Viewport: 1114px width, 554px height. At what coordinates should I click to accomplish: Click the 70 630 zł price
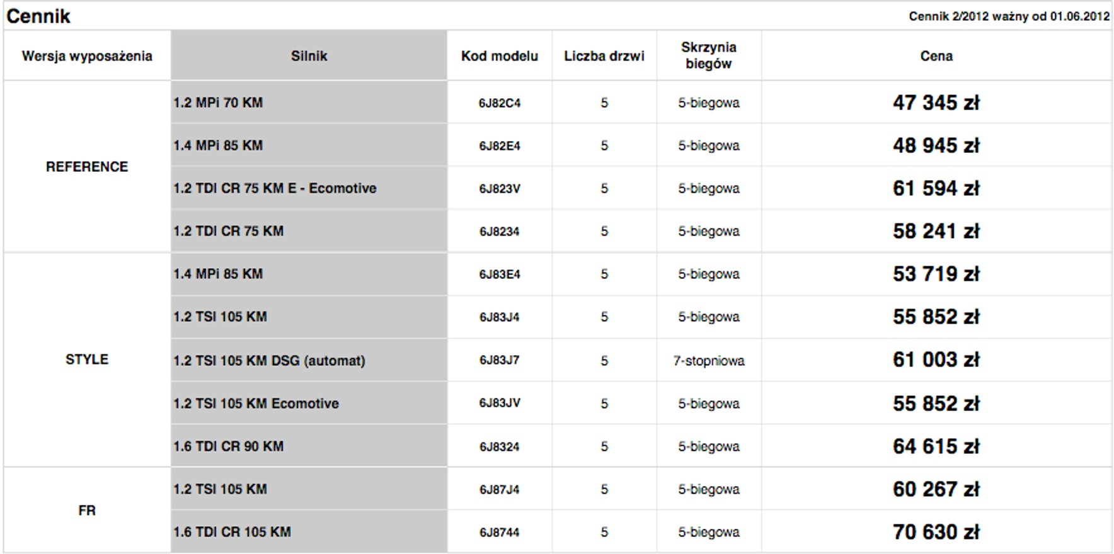[x=936, y=532]
